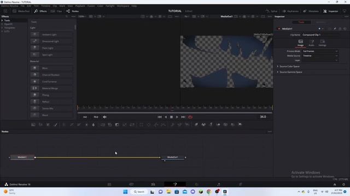Image resolution: width=350 pixels, height=196 pixels.
Task: Open the Inspector panel options menu
Action: coord(346,16)
